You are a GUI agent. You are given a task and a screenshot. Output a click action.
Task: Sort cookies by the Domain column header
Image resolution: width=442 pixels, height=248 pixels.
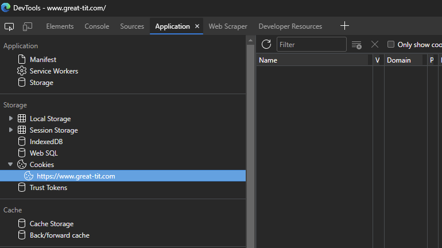pyautogui.click(x=405, y=60)
